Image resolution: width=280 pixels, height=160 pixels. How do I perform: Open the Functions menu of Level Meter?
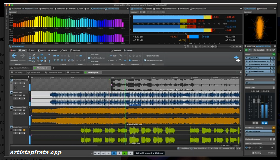[x=134, y=12]
